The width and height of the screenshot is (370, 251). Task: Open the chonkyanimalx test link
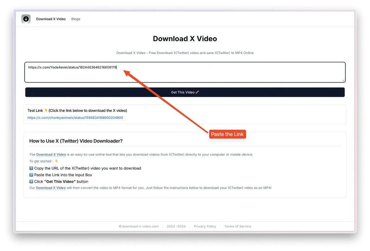pos(75,118)
